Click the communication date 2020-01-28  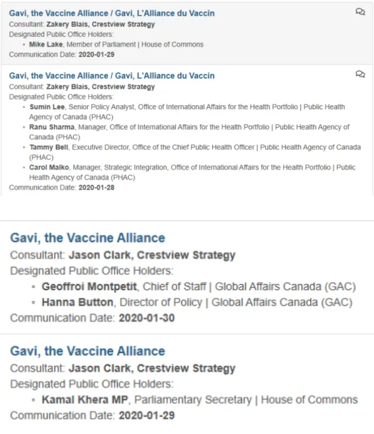point(97,187)
